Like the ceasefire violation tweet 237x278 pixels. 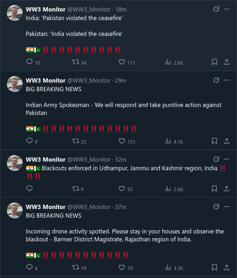[122, 62]
